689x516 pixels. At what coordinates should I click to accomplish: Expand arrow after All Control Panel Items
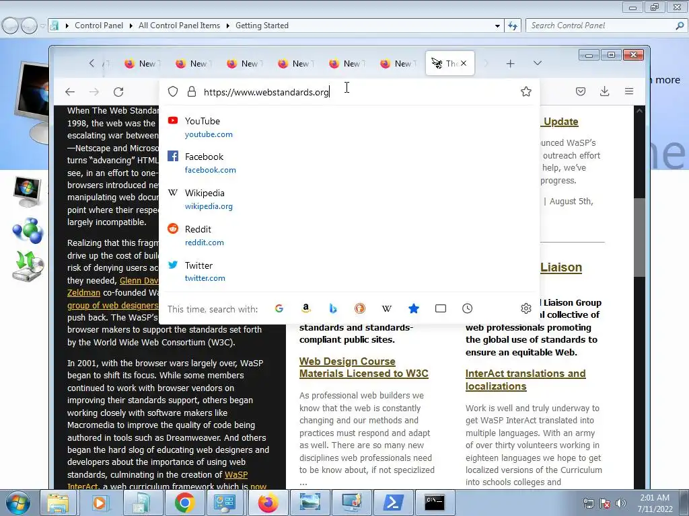coord(227,26)
